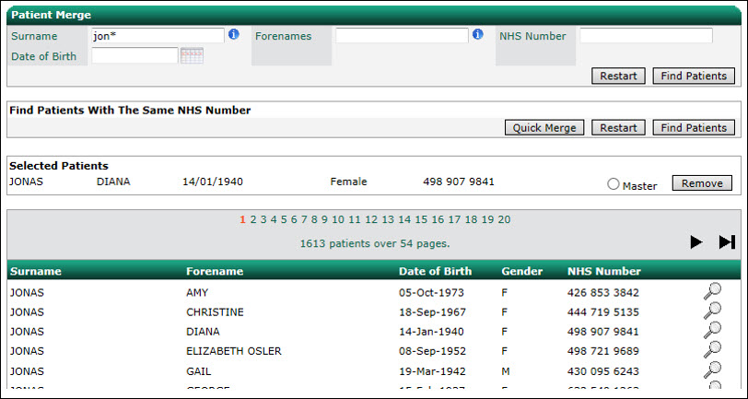Go to results page 12
The image size is (748, 399).
371,219
